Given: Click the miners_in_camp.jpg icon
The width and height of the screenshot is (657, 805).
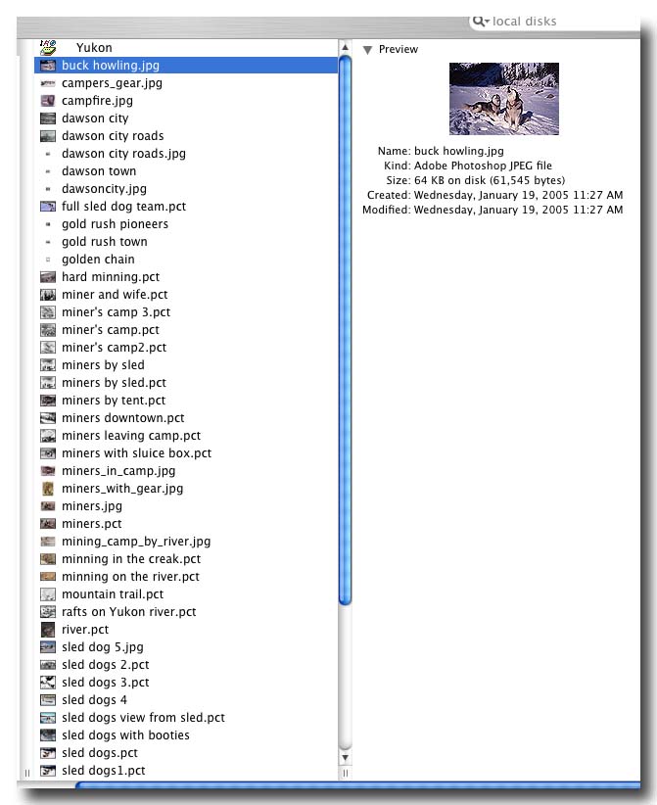Looking at the screenshot, I should [48, 471].
